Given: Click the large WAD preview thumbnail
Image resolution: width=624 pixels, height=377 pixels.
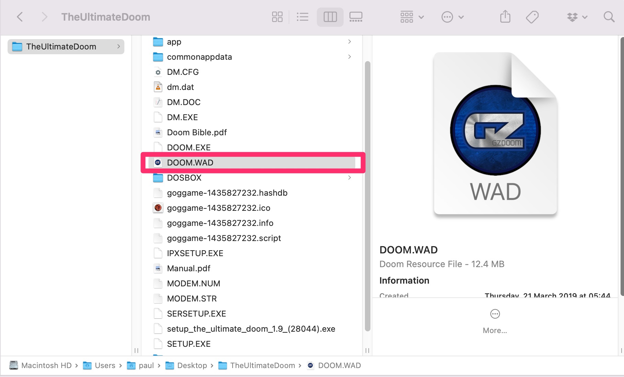Looking at the screenshot, I should (x=495, y=135).
